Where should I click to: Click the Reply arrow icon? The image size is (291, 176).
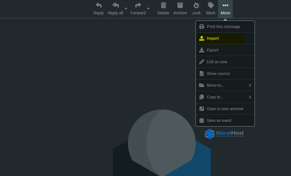coord(98,6)
